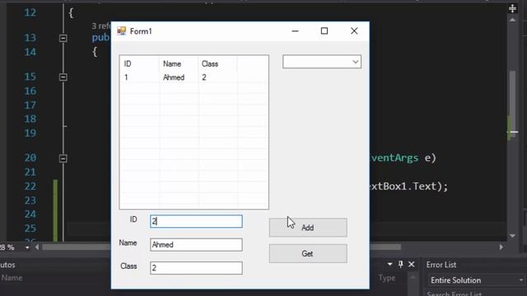527x296 pixels.
Task: Collapse the code block at line 15
Action: click(63, 77)
